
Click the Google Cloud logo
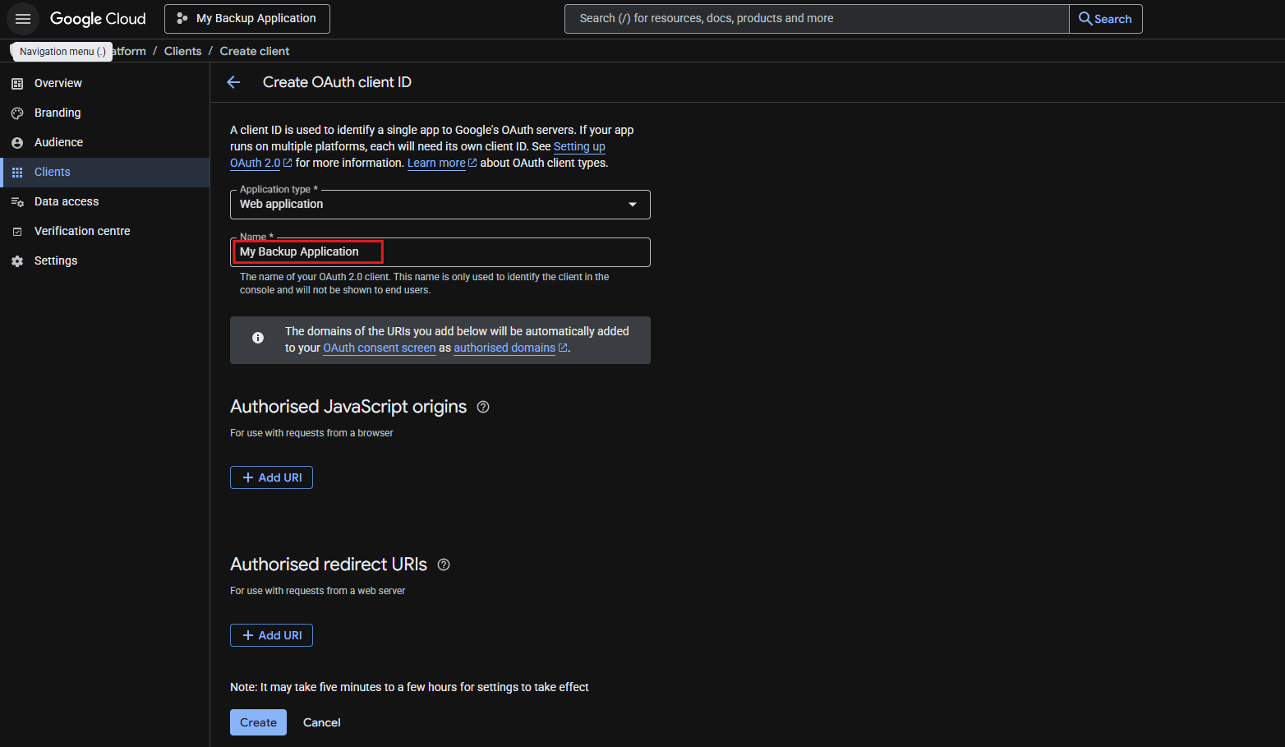coord(98,19)
